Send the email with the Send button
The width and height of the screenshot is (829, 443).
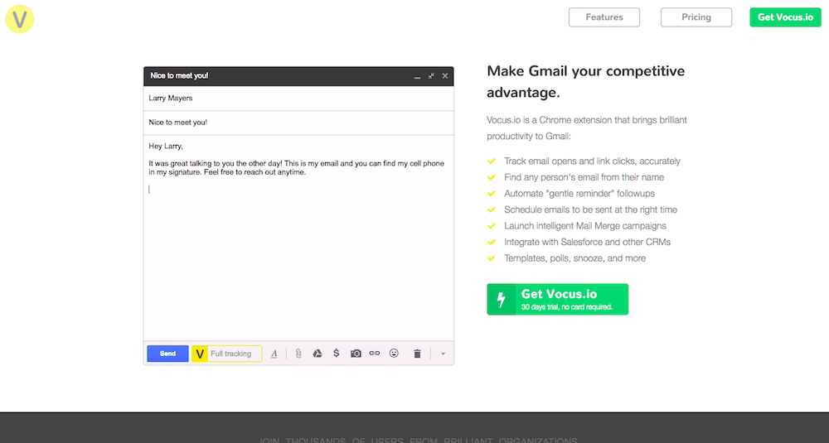tap(167, 354)
